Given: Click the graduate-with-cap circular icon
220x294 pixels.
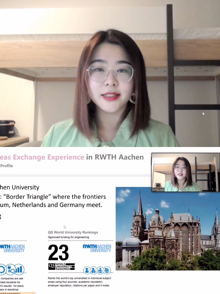Looking at the screenshot, I should point(87,270).
